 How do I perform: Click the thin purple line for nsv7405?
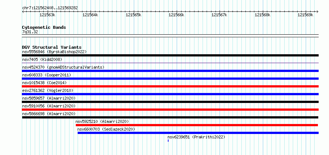coord(170,63)
